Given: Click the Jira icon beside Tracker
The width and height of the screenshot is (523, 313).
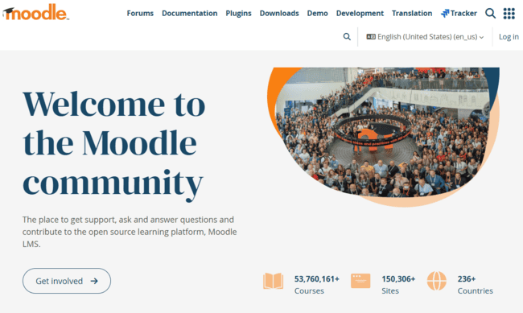Looking at the screenshot, I should [x=445, y=14].
